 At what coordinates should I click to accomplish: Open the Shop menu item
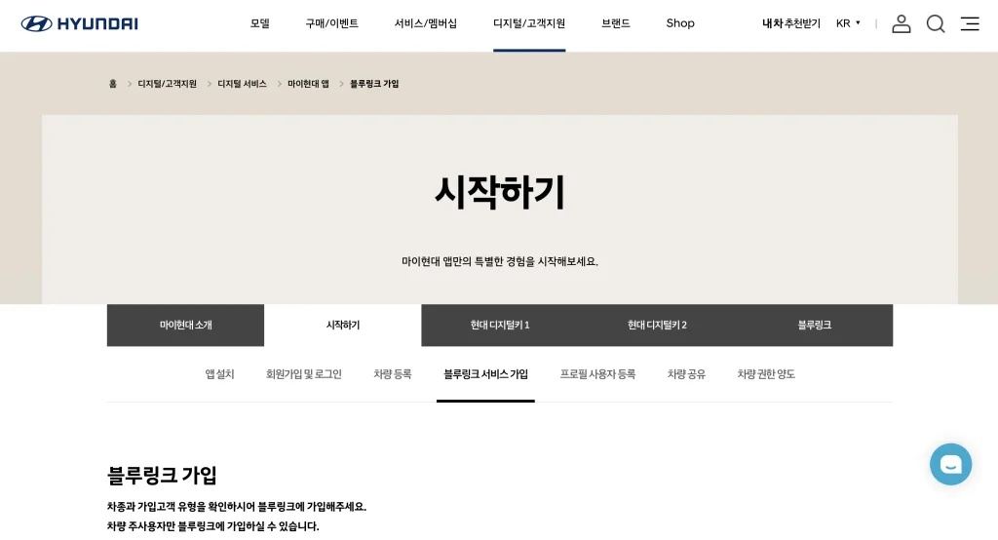(679, 23)
